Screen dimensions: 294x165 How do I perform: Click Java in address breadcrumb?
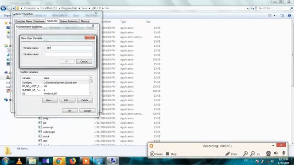[85, 8]
